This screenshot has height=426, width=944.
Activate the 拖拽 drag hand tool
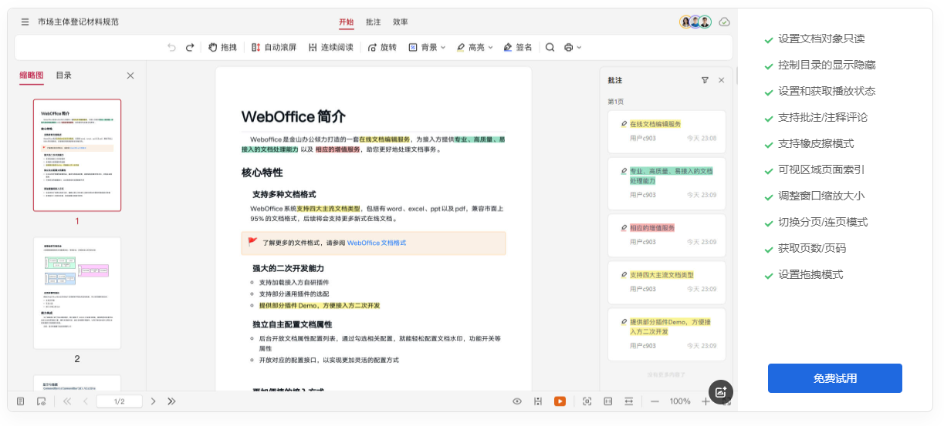click(222, 48)
